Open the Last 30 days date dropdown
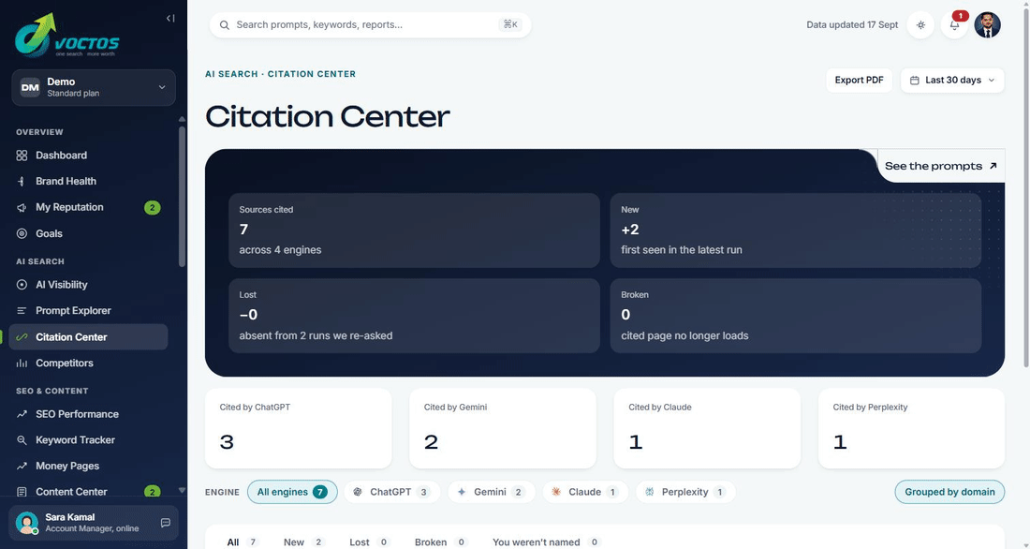1030x549 pixels. [952, 81]
